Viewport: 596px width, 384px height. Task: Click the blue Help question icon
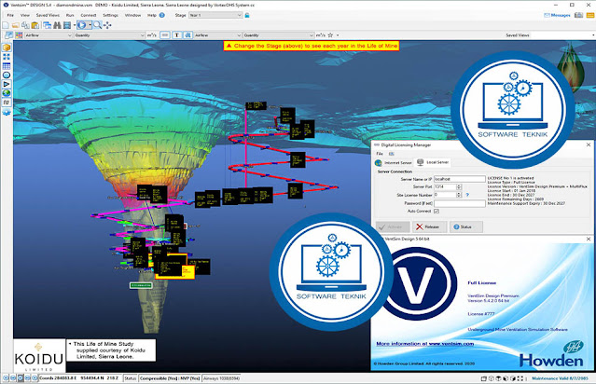[161, 15]
